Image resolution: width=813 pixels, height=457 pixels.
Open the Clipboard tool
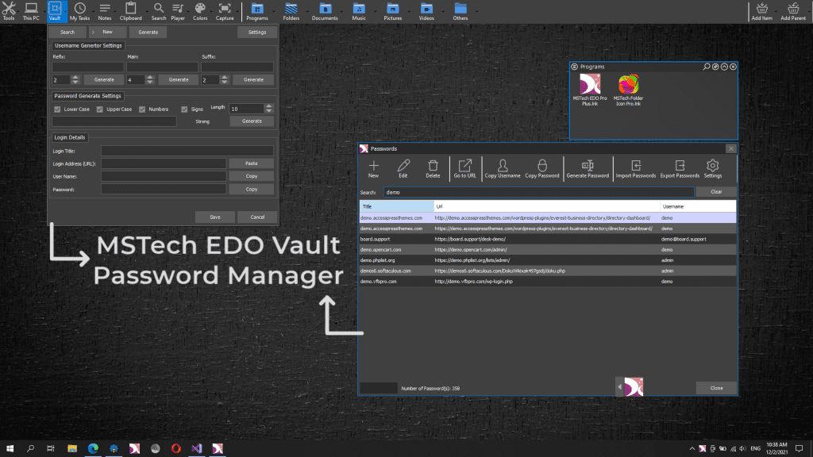(x=131, y=10)
